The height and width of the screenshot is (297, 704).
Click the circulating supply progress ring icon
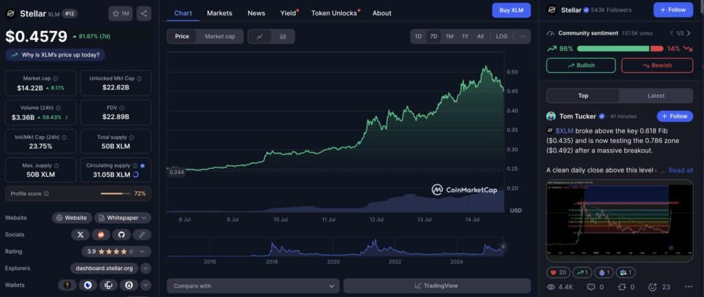click(135, 175)
